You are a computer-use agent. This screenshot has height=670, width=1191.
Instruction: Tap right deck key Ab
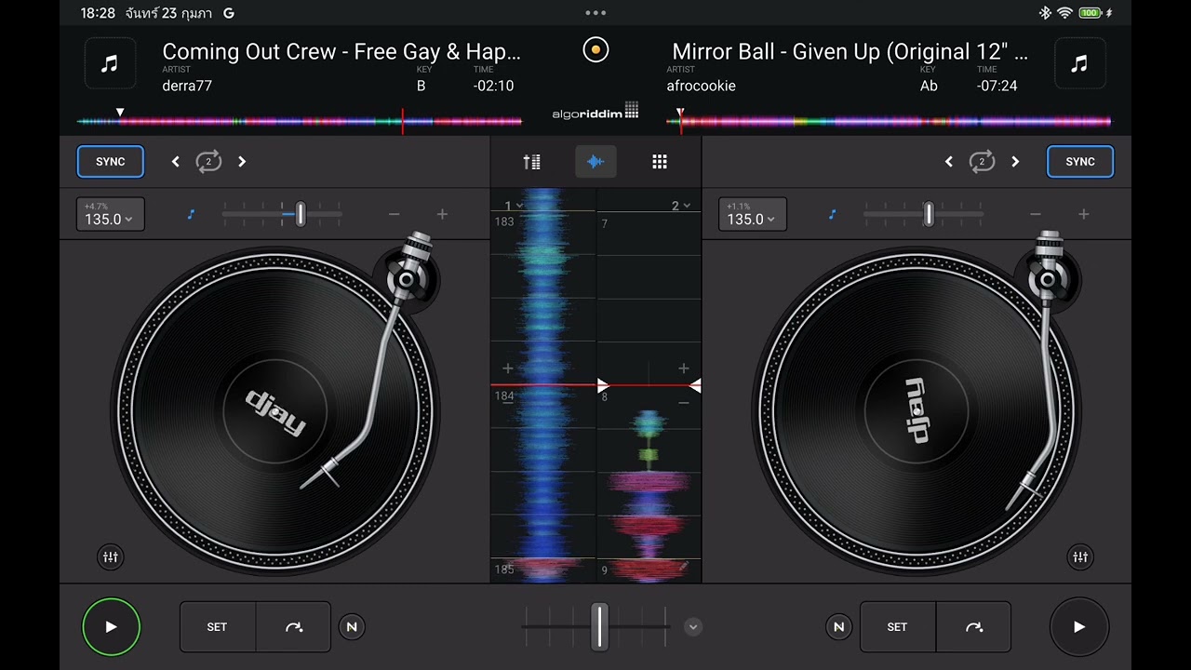point(929,86)
